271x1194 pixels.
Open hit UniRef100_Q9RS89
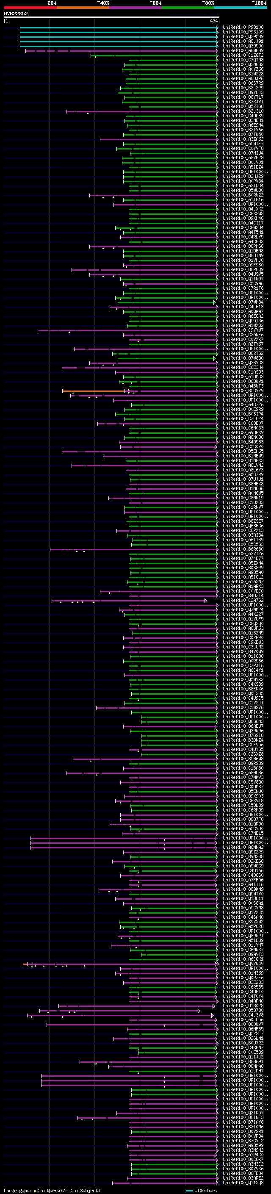point(243,763)
